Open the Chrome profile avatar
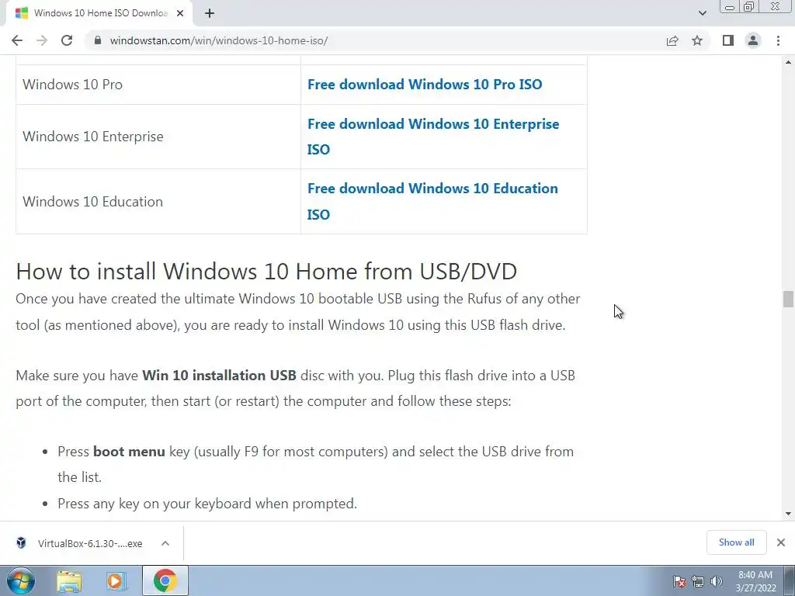795x596 pixels. [753, 40]
